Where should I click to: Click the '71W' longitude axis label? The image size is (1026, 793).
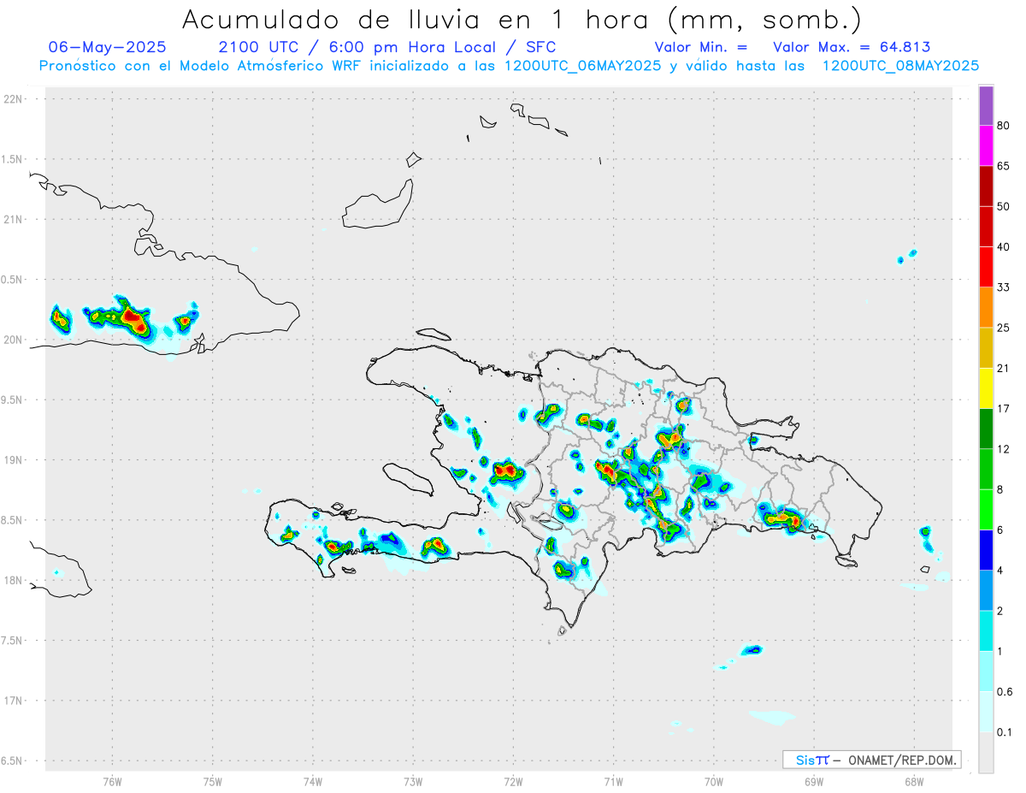click(x=613, y=782)
